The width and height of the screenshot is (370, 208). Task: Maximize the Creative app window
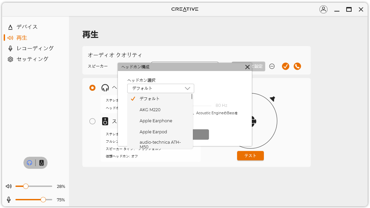[x=349, y=9]
